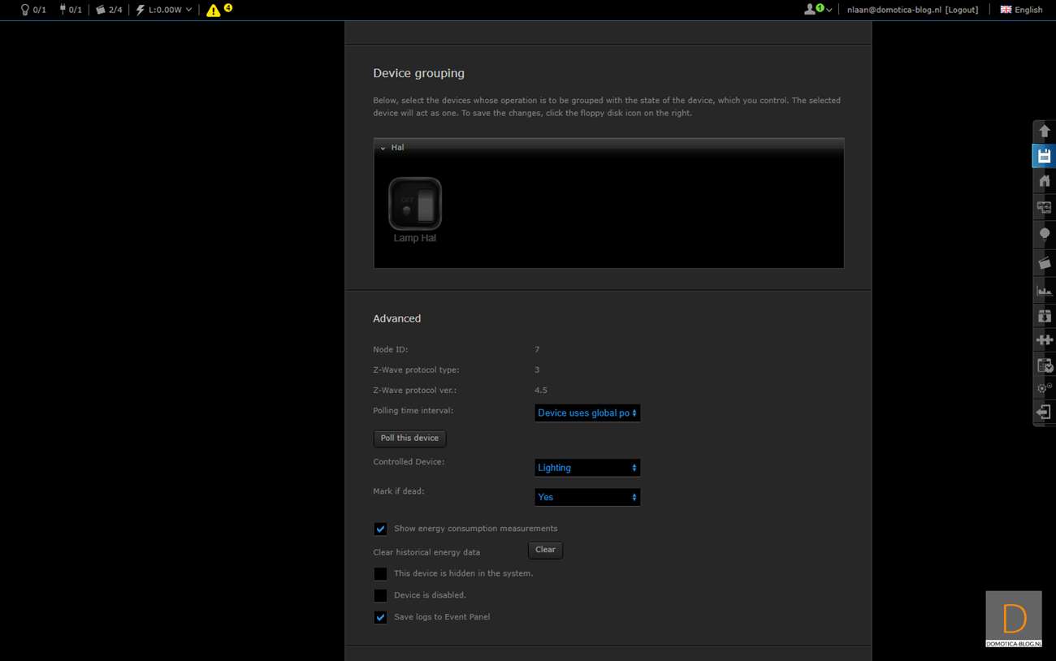The image size is (1056, 661).
Task: Uncheck Show energy consumption measurements
Action: [380, 529]
